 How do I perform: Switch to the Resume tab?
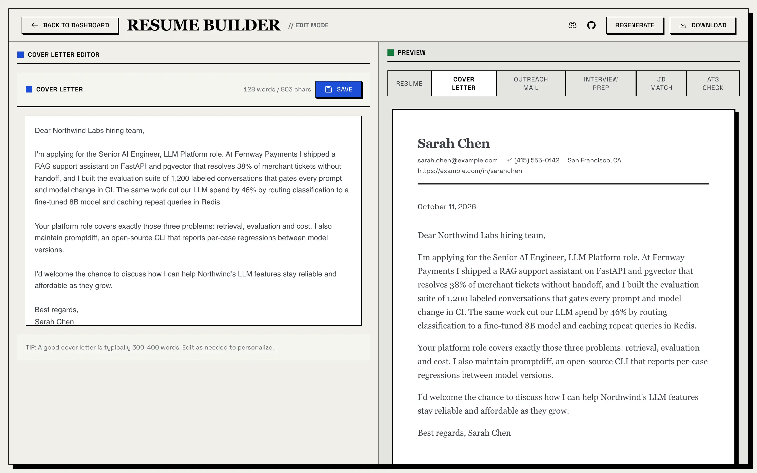[409, 84]
